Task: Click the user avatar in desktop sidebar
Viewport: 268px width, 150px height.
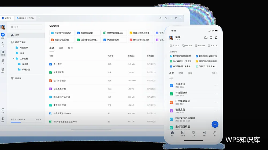Action: click(x=3, y=27)
